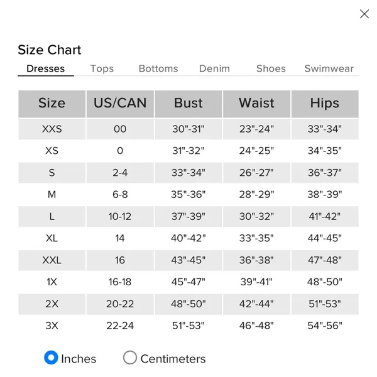Click the US/CAN column header

coord(120,104)
